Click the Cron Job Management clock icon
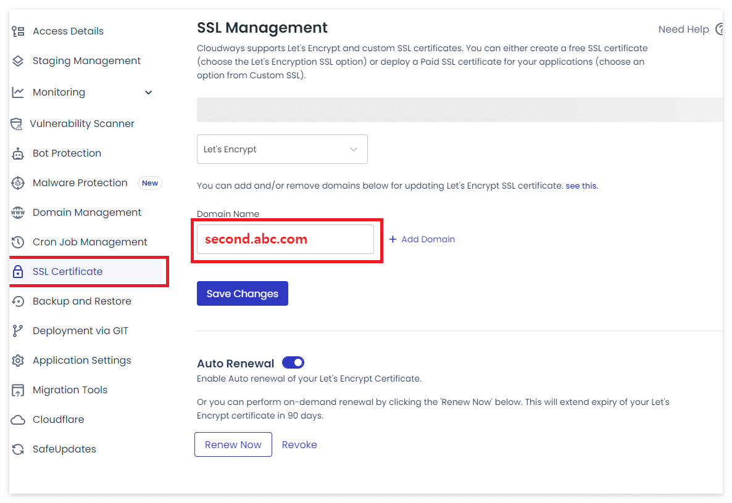 (x=18, y=242)
